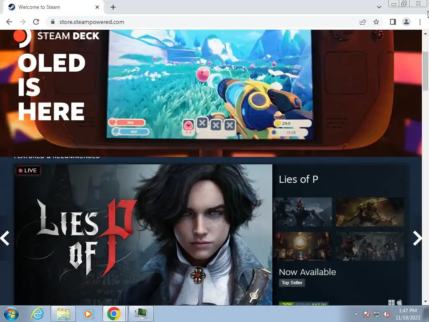Click the store.steampowered.com address bar
Viewport: 429px width, 322px height.
202,22
